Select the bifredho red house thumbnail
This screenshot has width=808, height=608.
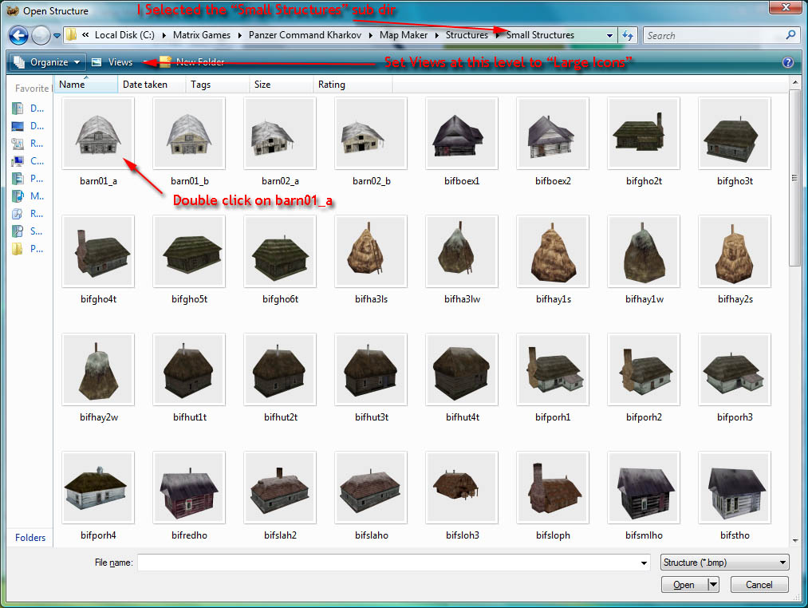pos(189,488)
